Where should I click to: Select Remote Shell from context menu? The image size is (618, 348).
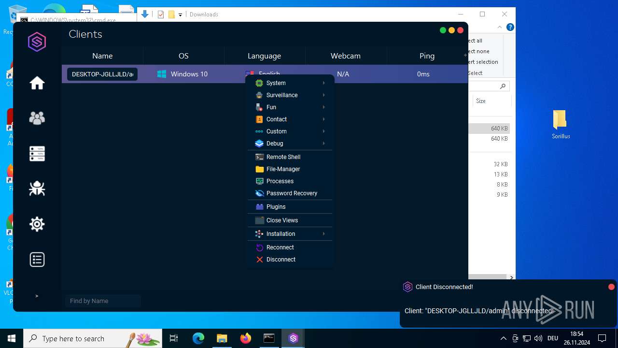tap(290, 157)
